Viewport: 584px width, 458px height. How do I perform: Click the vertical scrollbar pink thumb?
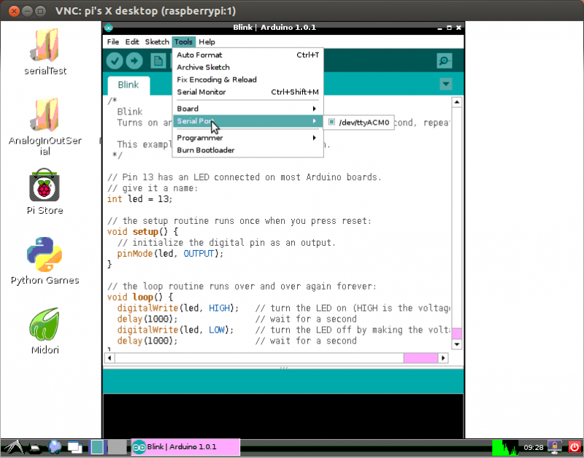[457, 333]
